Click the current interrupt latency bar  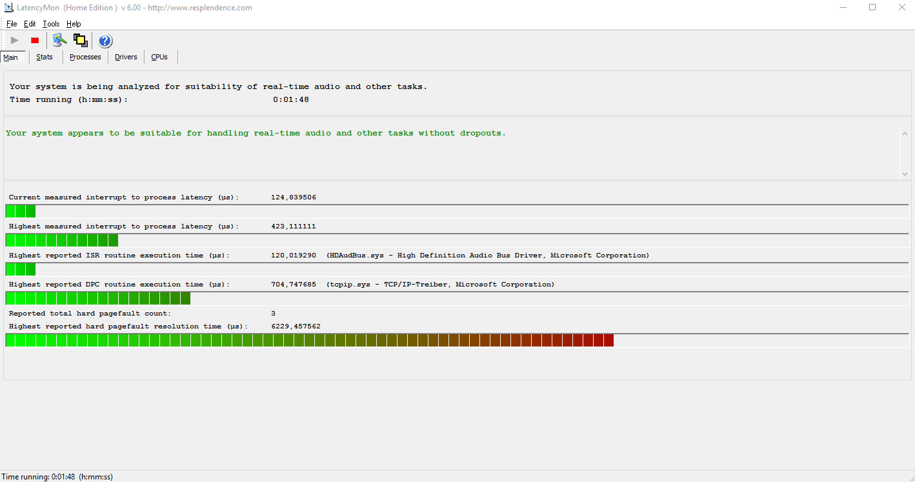(x=457, y=211)
